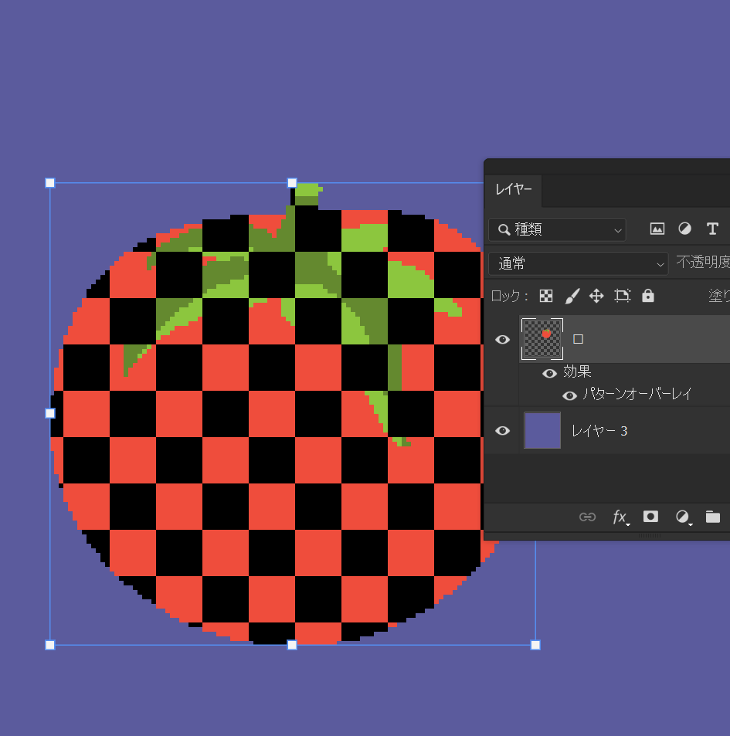Hide レイヤー 3 using its eye icon
Screen dimensions: 730x736
click(502, 430)
